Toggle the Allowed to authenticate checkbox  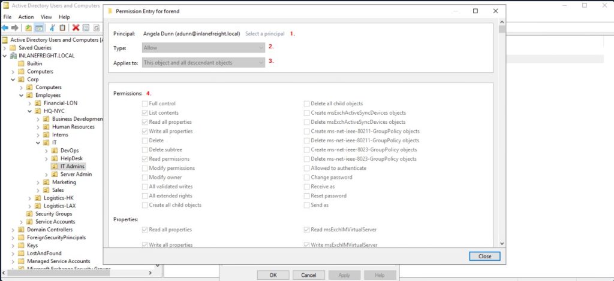306,168
